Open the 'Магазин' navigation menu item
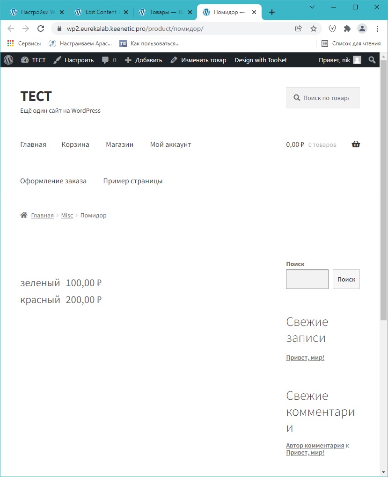Viewport: 388px width, 477px height. click(x=119, y=145)
